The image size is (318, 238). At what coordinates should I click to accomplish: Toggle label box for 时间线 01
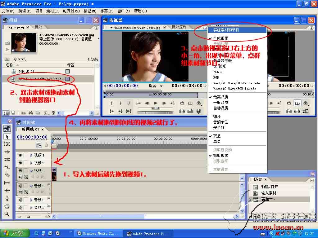pos(67,71)
